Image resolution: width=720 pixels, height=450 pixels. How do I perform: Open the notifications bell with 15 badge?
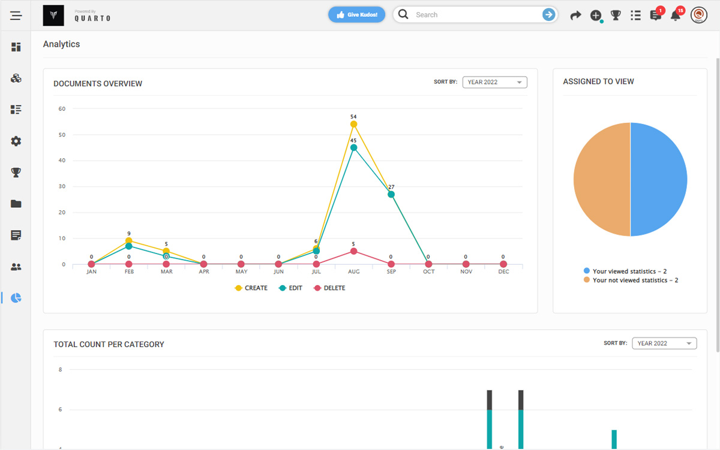676,16
